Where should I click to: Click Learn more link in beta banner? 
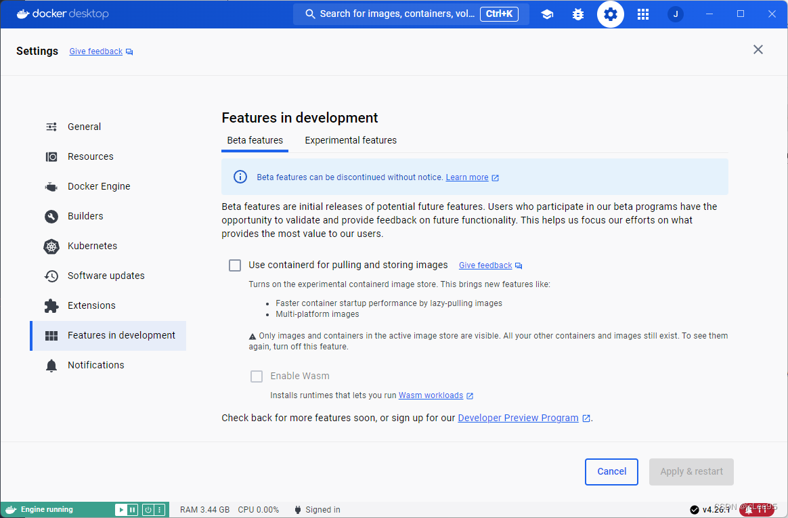[x=467, y=177]
